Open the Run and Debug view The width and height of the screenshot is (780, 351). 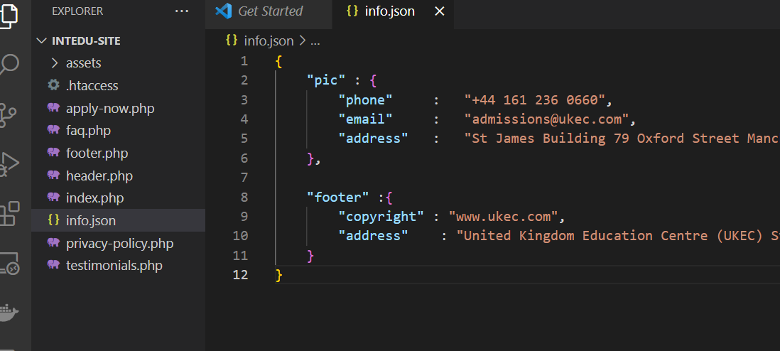pos(8,163)
